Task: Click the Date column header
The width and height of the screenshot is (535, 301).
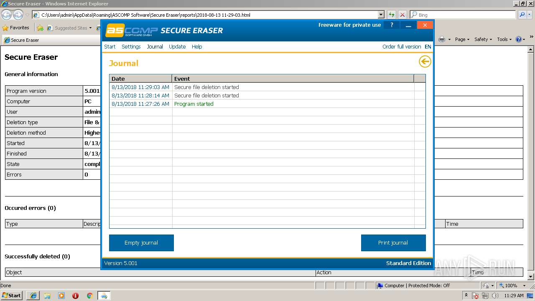Action: (x=141, y=79)
